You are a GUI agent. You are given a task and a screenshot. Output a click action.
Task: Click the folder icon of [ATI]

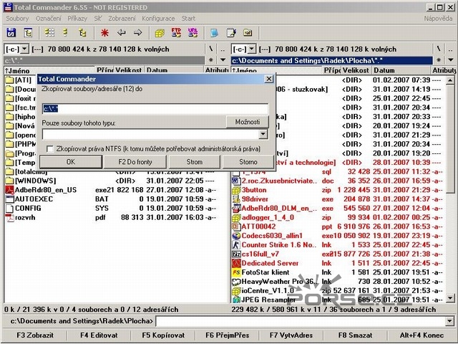(x=10, y=80)
